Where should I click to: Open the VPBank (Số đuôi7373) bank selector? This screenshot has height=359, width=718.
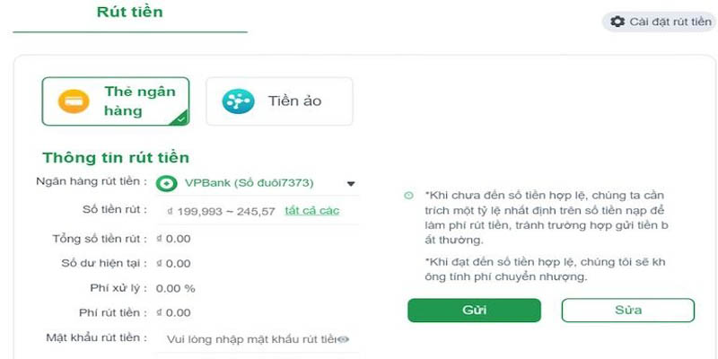tap(249, 183)
